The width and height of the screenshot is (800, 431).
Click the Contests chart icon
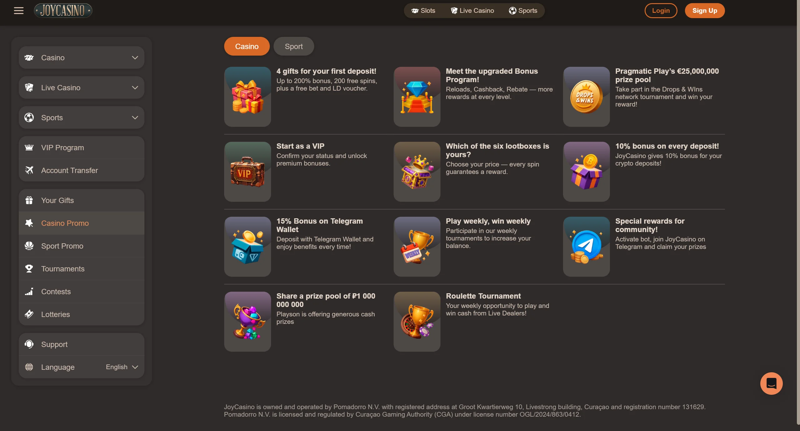coord(29,291)
